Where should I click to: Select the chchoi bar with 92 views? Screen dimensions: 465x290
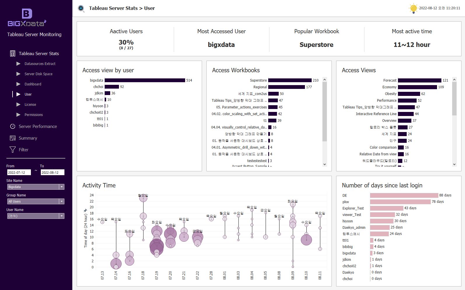click(112, 87)
